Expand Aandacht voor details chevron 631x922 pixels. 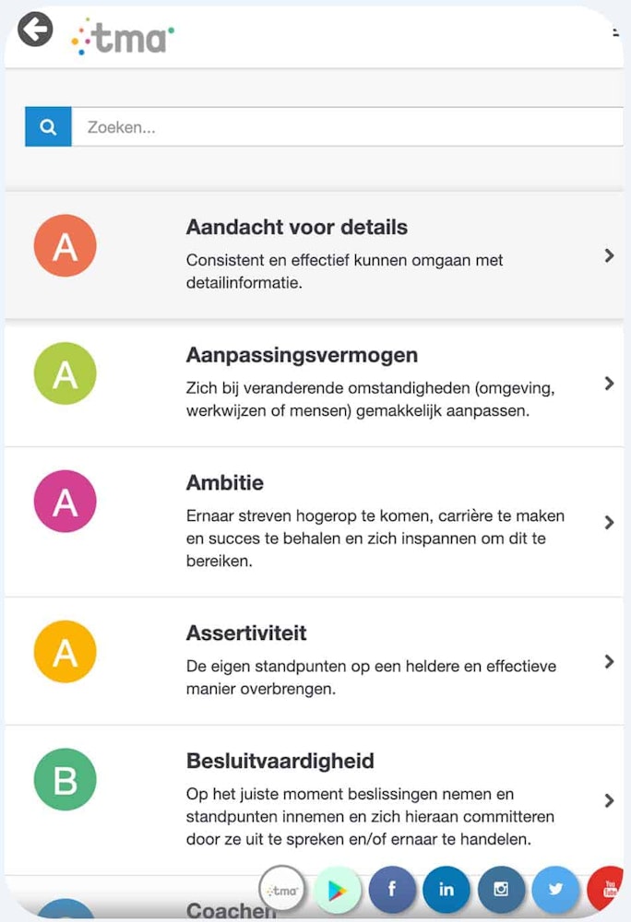pos(609,255)
